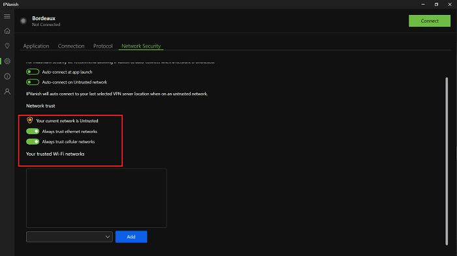Screen dimensions: 457x256
Task: Restore down the IPVanish window
Action: [436, 5]
